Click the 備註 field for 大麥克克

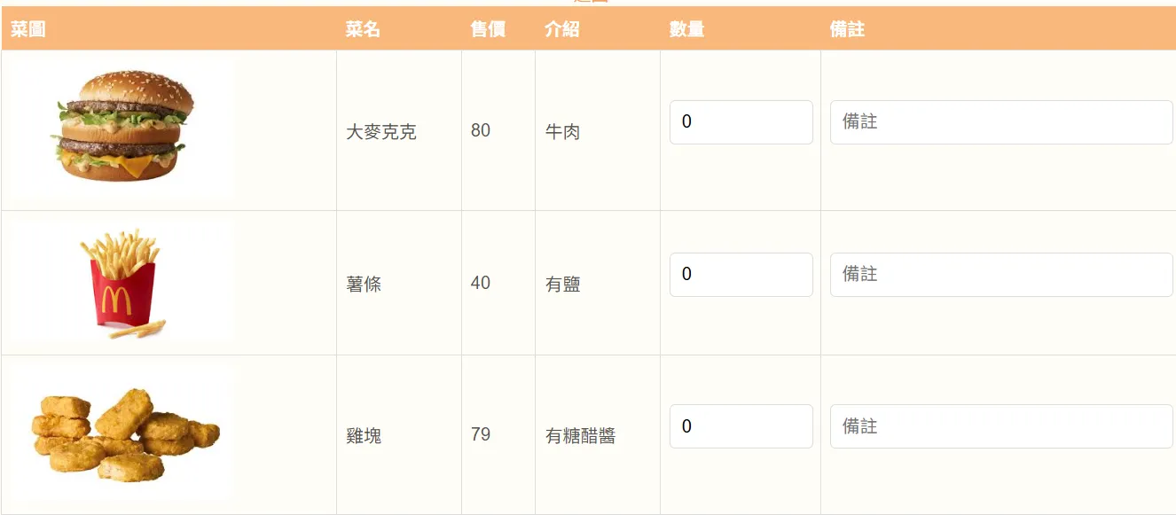coord(1000,122)
